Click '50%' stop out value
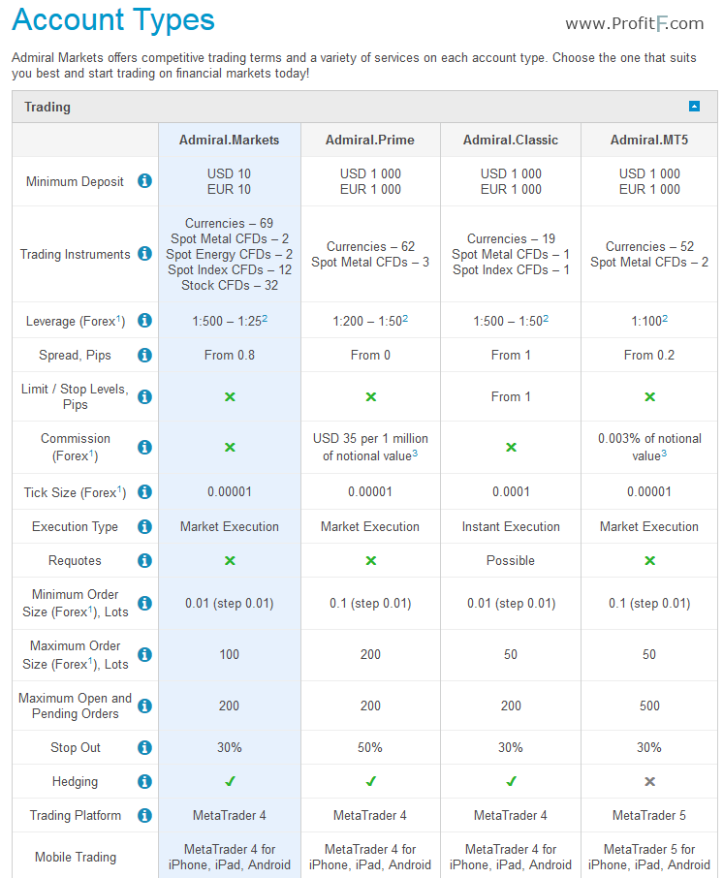The height and width of the screenshot is (878, 723). [x=370, y=747]
